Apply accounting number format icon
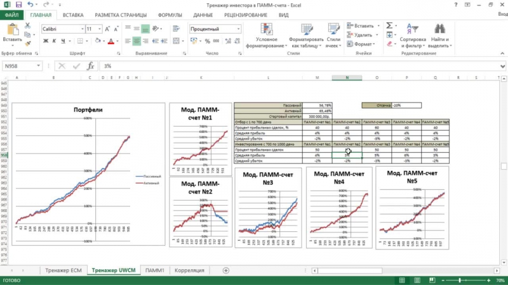The width and height of the screenshot is (508, 285). [x=194, y=41]
